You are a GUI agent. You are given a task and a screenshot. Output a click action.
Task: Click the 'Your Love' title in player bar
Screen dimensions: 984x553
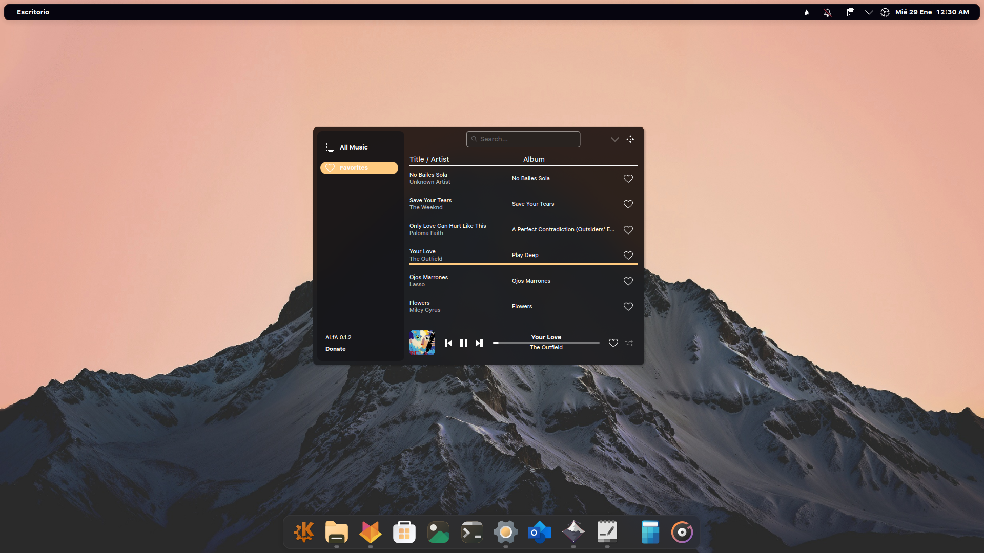(x=546, y=337)
